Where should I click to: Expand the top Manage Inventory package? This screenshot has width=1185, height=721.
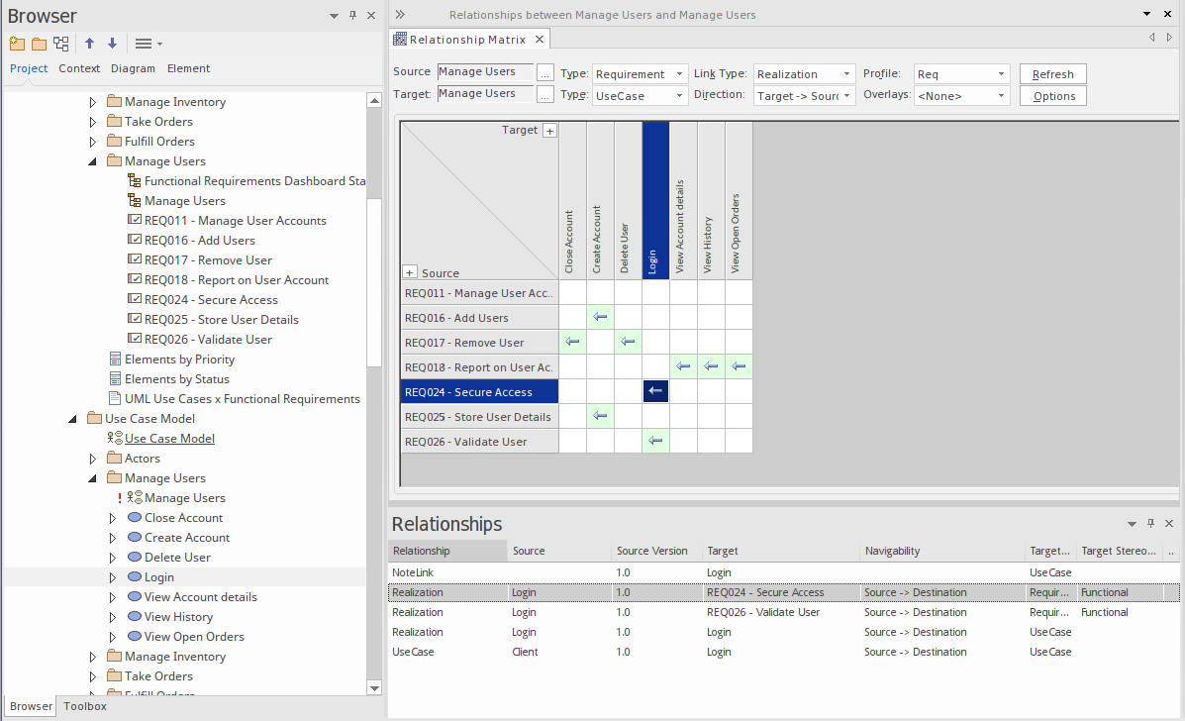[x=92, y=102]
